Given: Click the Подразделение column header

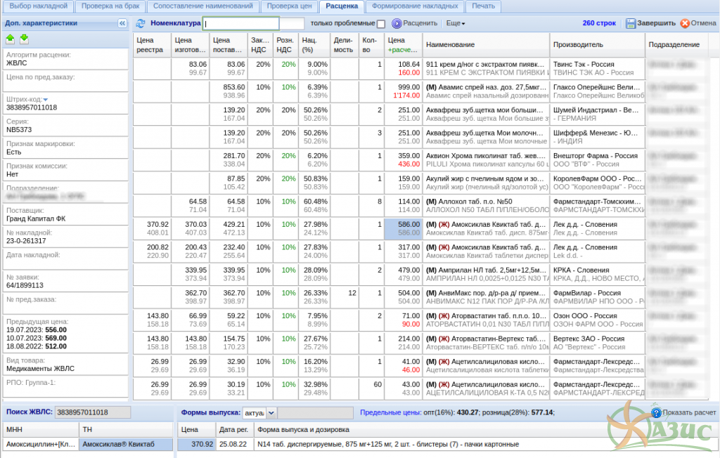Looking at the screenshot, I should pos(677,44).
